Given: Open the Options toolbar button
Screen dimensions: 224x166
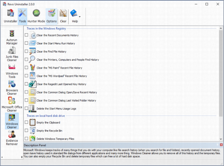Looking at the screenshot, I should (x=51, y=16).
